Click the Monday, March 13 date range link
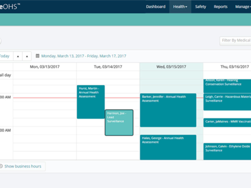The width and height of the screenshot is (251, 188). click(x=84, y=56)
